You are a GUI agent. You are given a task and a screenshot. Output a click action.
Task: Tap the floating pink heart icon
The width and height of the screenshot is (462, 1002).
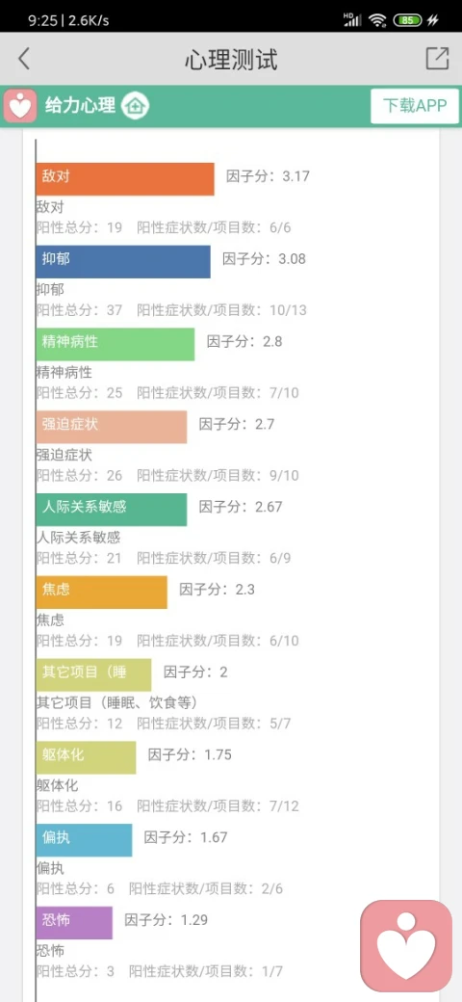[406, 946]
